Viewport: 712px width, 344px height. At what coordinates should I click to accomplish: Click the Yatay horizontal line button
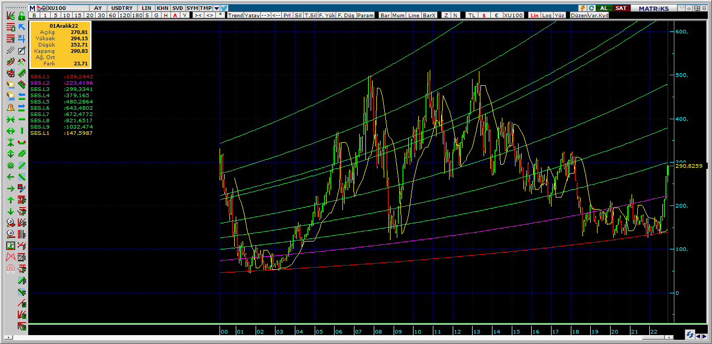pyautogui.click(x=252, y=15)
